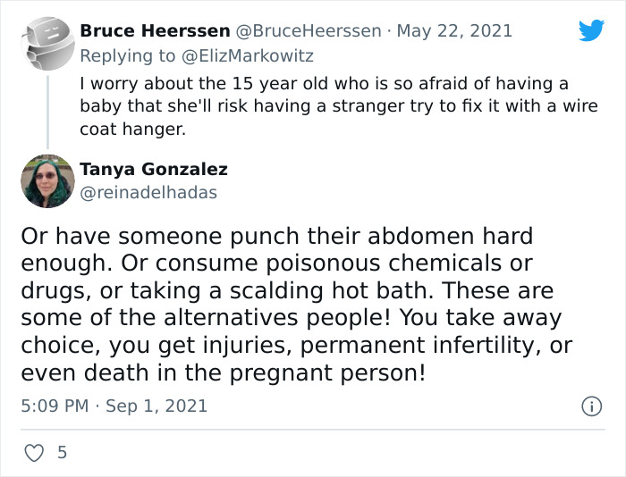Open the @reinadelhadas handle

click(x=148, y=192)
